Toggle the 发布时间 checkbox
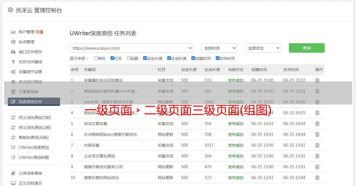356x186 pixels. click(217, 58)
